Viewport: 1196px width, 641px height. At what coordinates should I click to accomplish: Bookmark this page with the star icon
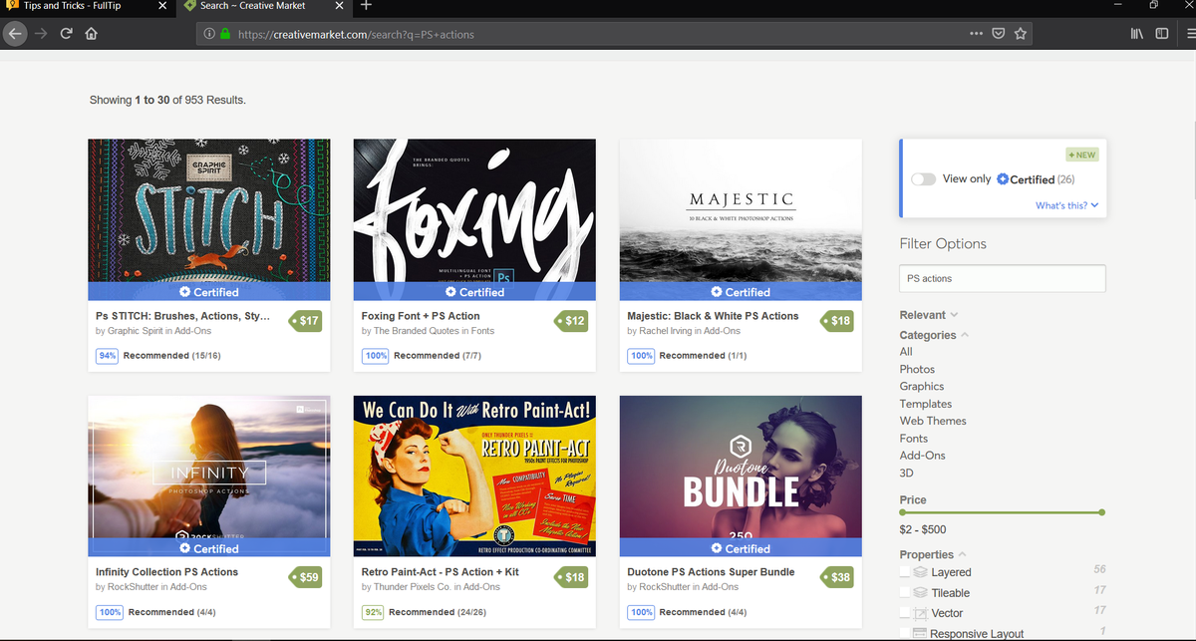[1021, 34]
